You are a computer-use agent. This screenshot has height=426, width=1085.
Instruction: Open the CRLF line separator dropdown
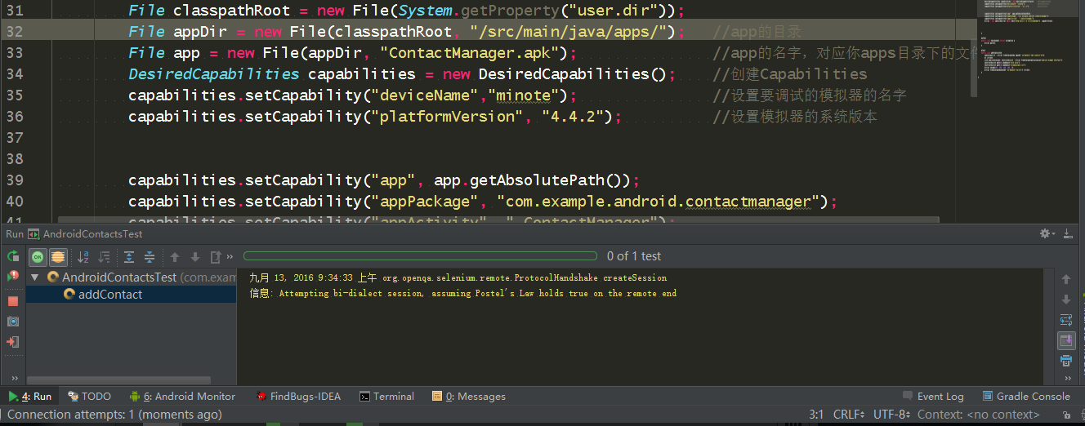[848, 415]
